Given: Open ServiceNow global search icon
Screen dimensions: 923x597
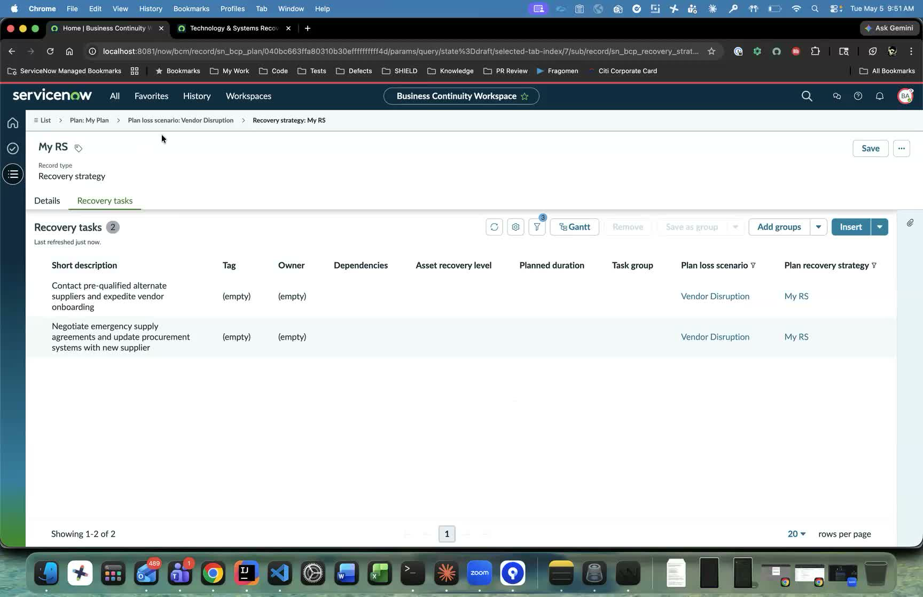Looking at the screenshot, I should (807, 96).
